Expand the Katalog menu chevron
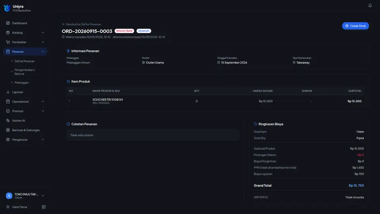Image resolution: width=380 pixels, height=214 pixels. [43, 32]
